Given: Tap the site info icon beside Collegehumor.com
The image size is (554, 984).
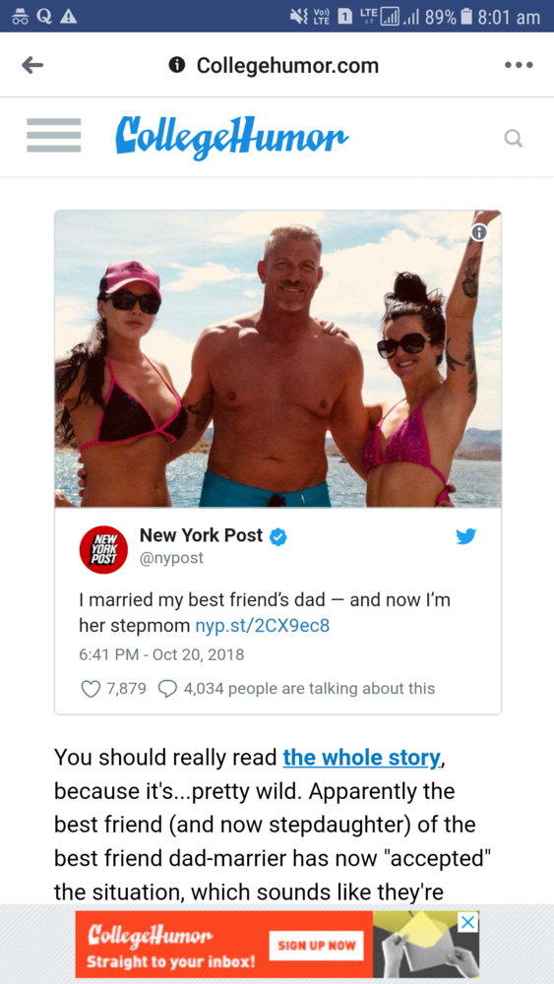Looking at the screenshot, I should pos(177,65).
